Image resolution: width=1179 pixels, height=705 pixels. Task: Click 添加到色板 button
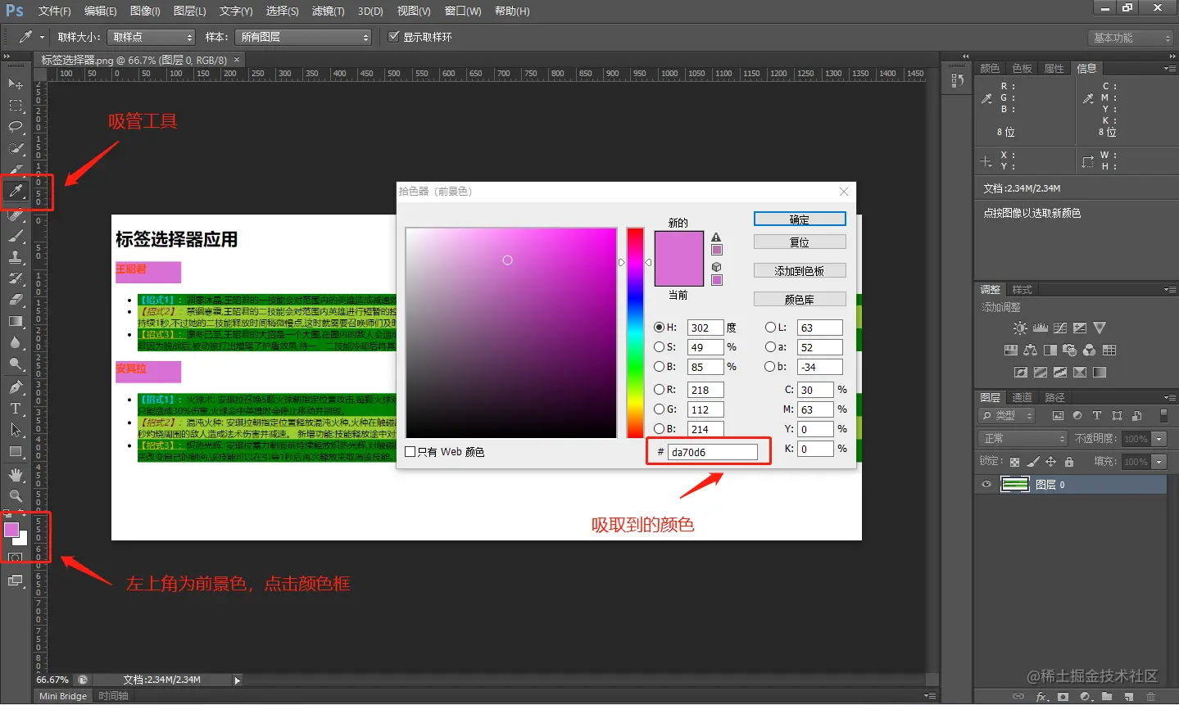800,270
